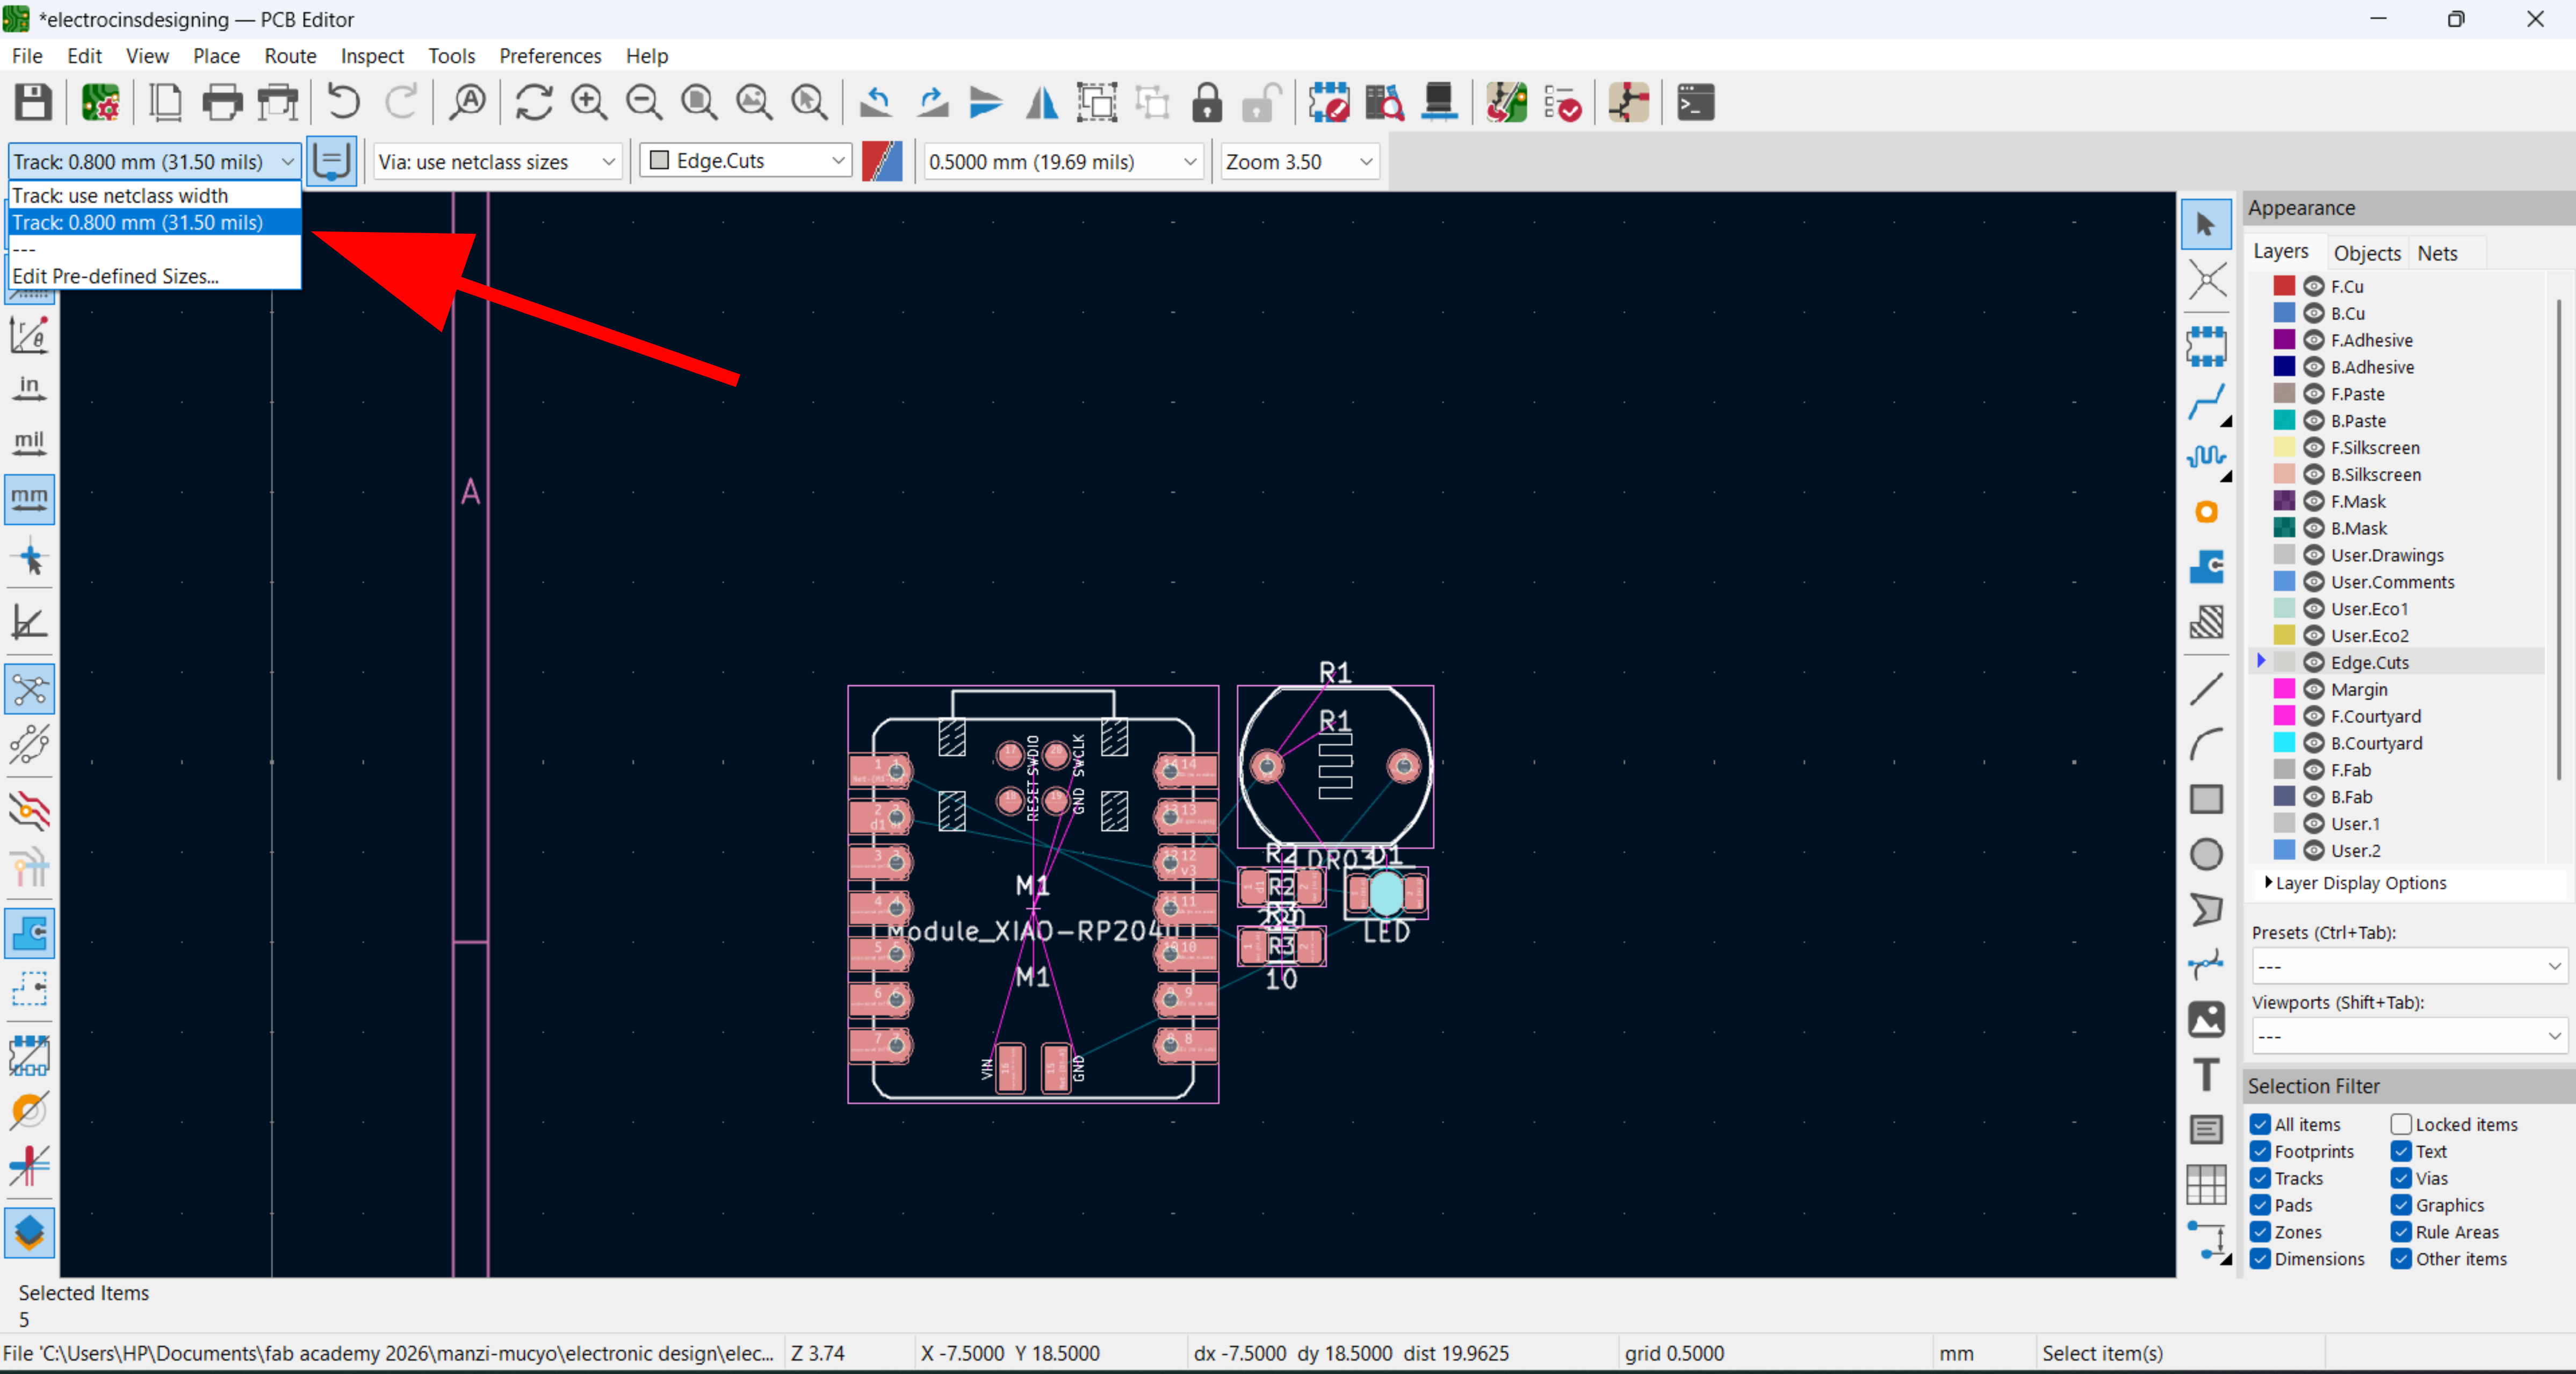This screenshot has height=1374, width=2576.
Task: Click the B.Cu layer color swatch
Action: click(2284, 313)
